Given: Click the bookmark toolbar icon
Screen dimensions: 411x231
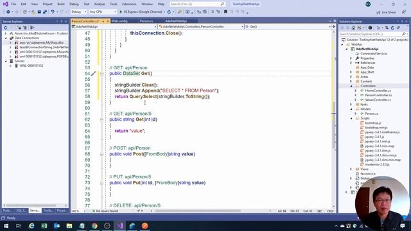Looking at the screenshot, I should point(225,12).
